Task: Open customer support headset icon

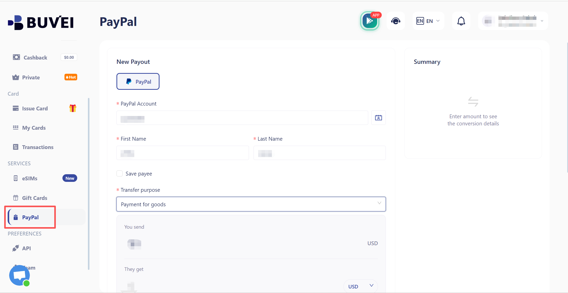Action: click(395, 21)
